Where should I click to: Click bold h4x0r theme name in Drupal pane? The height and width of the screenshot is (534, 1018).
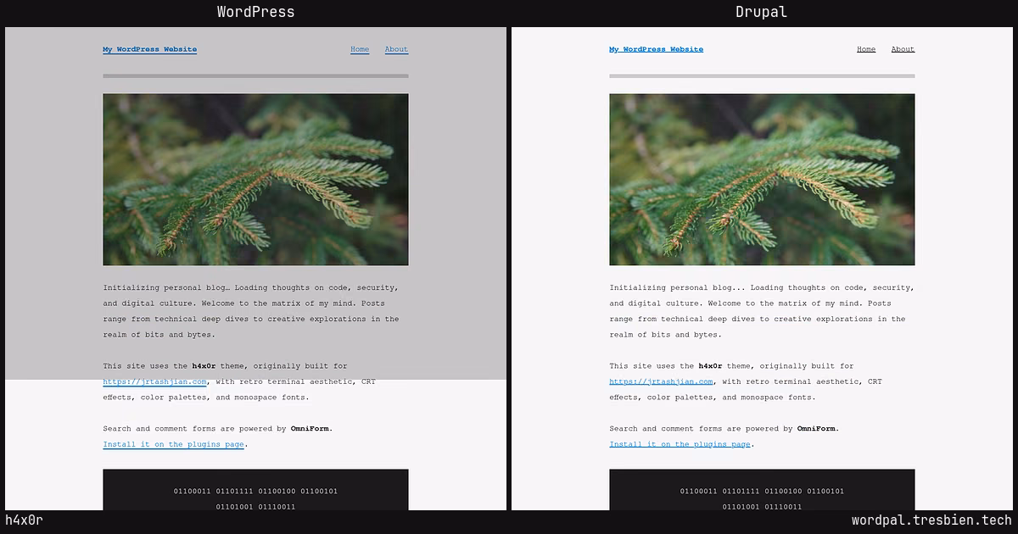[710, 366]
